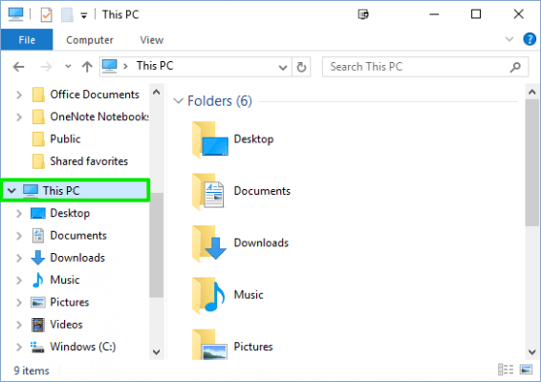Go back using the back arrow
541x382 pixels.
(x=18, y=67)
